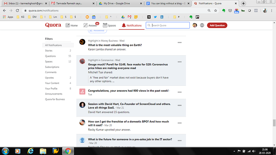
Task: Bookmark this page with the star
Action: 215,10
